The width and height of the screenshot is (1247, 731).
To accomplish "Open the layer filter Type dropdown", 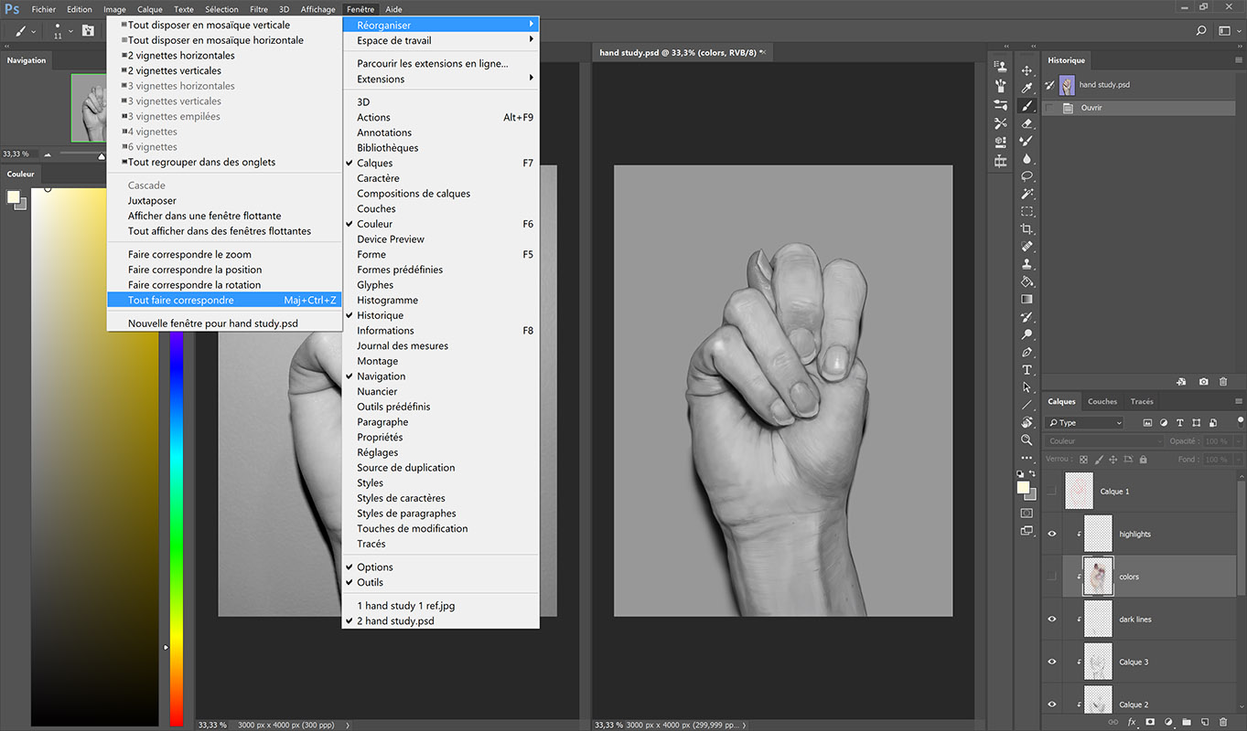I will coord(1085,423).
